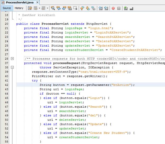Click HttpServlet after extends
This screenshot has width=165, height=144.
[97, 24]
